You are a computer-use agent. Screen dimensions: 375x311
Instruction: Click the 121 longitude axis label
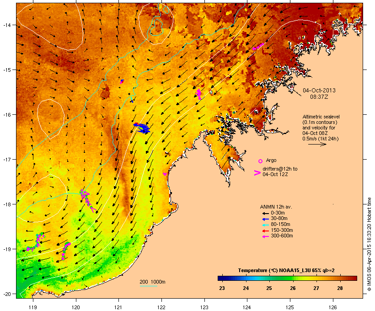pos(118,307)
